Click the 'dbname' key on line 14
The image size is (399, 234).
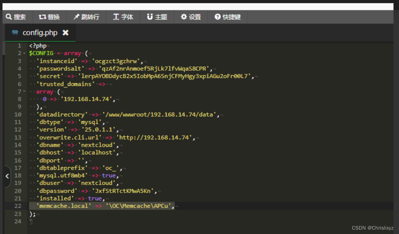click(50, 145)
